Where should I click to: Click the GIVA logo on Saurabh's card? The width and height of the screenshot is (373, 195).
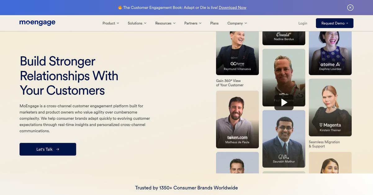click(x=284, y=157)
